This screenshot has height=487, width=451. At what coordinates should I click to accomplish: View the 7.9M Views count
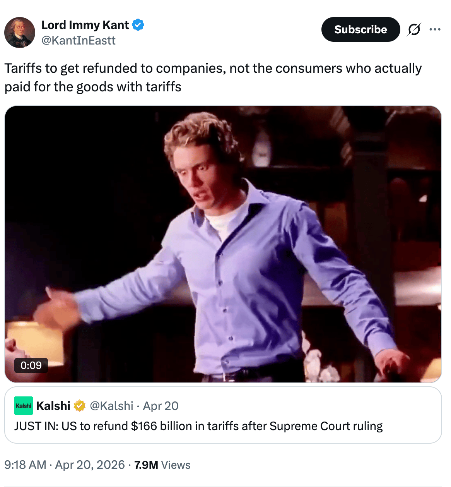(x=146, y=465)
